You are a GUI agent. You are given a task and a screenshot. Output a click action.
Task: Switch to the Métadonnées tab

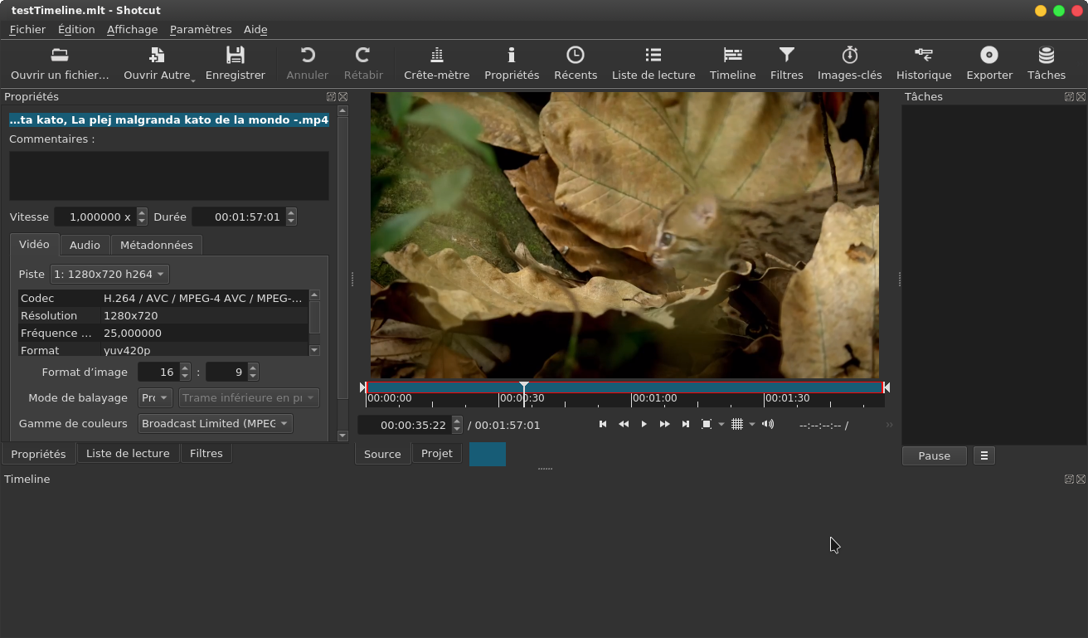pyautogui.click(x=156, y=245)
